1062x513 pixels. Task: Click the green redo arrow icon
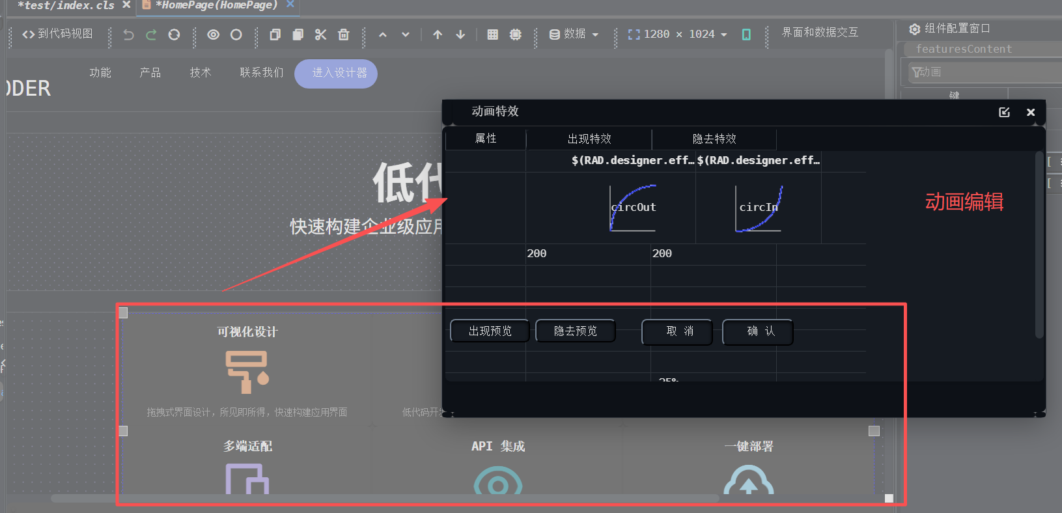151,35
